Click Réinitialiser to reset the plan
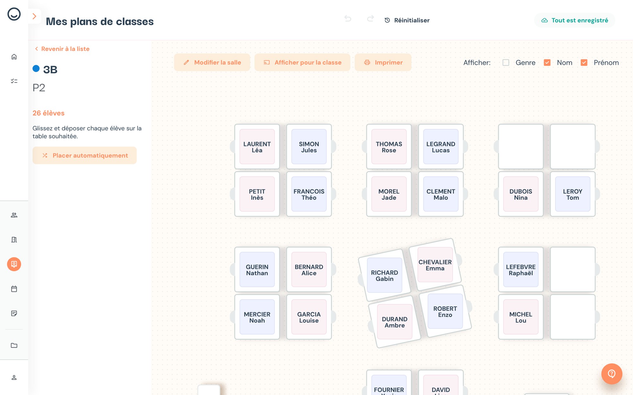The image size is (633, 395). click(407, 20)
